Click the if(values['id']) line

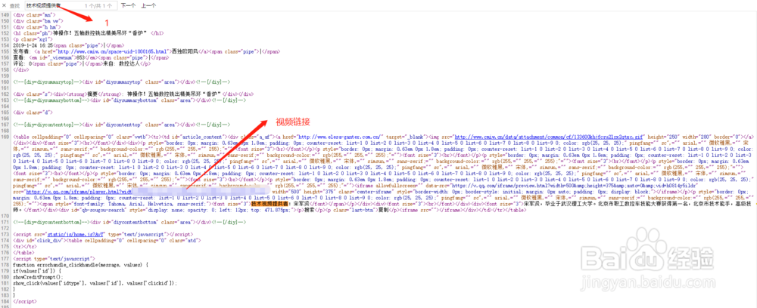38,271
